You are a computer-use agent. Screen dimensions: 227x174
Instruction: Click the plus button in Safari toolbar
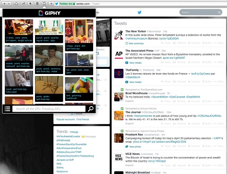51,4
